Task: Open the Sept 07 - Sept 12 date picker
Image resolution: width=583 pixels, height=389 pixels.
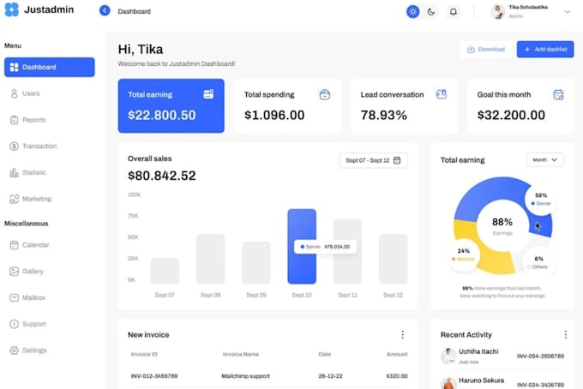Action: (x=373, y=160)
